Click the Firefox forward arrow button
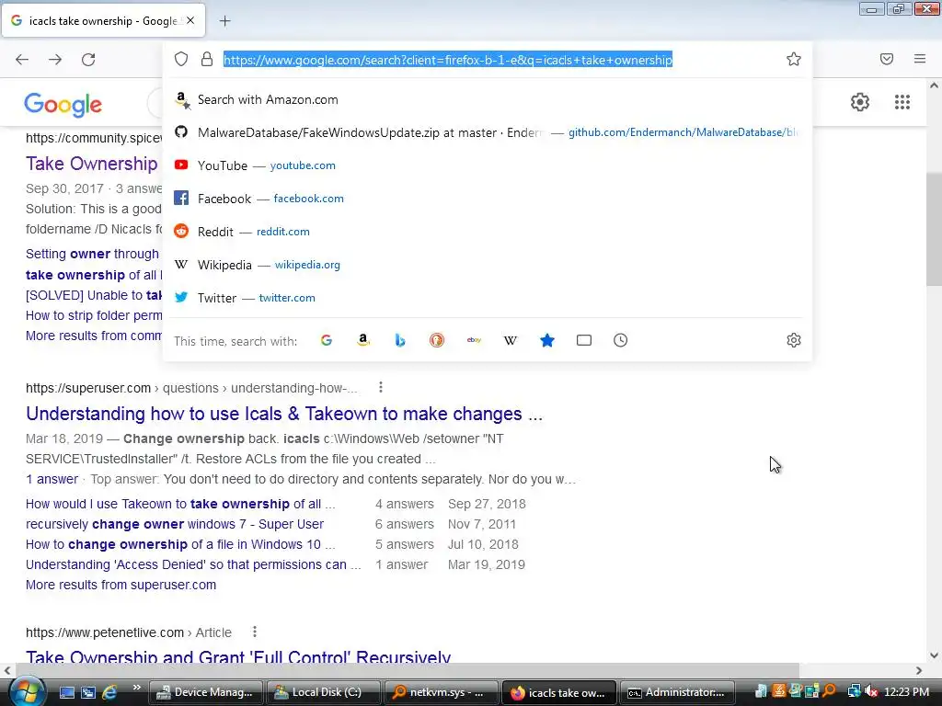 (x=55, y=60)
